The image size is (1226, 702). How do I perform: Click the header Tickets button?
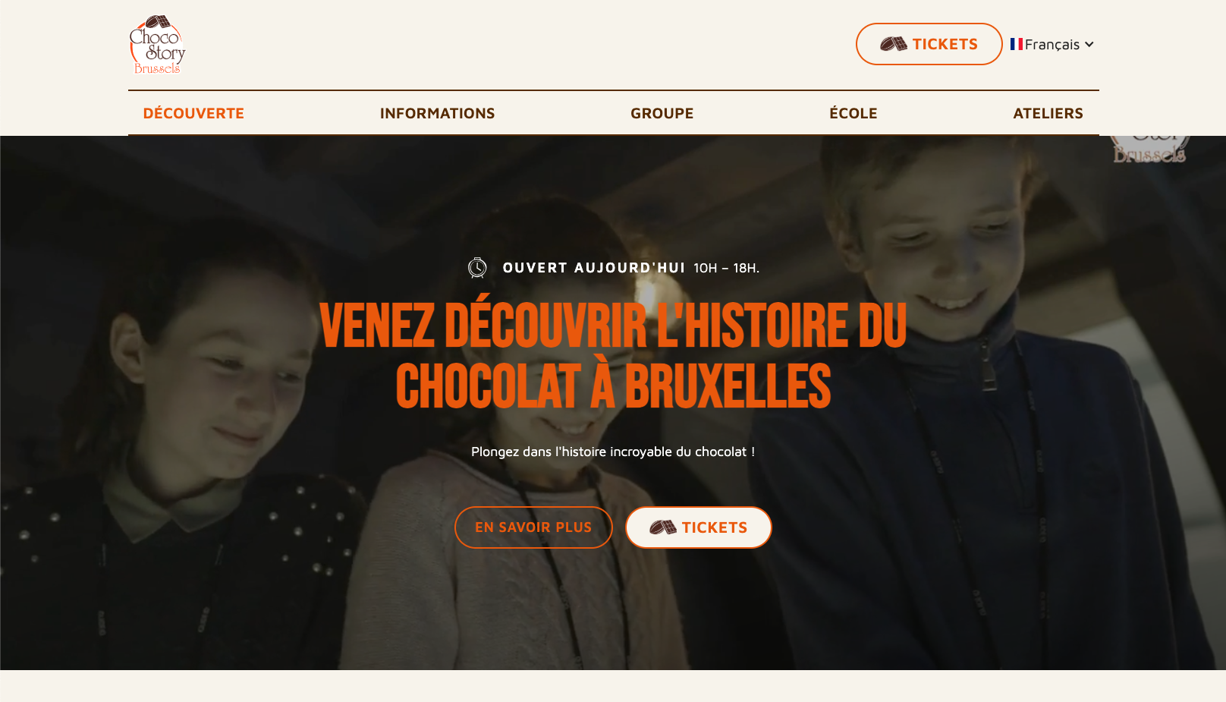coord(929,44)
